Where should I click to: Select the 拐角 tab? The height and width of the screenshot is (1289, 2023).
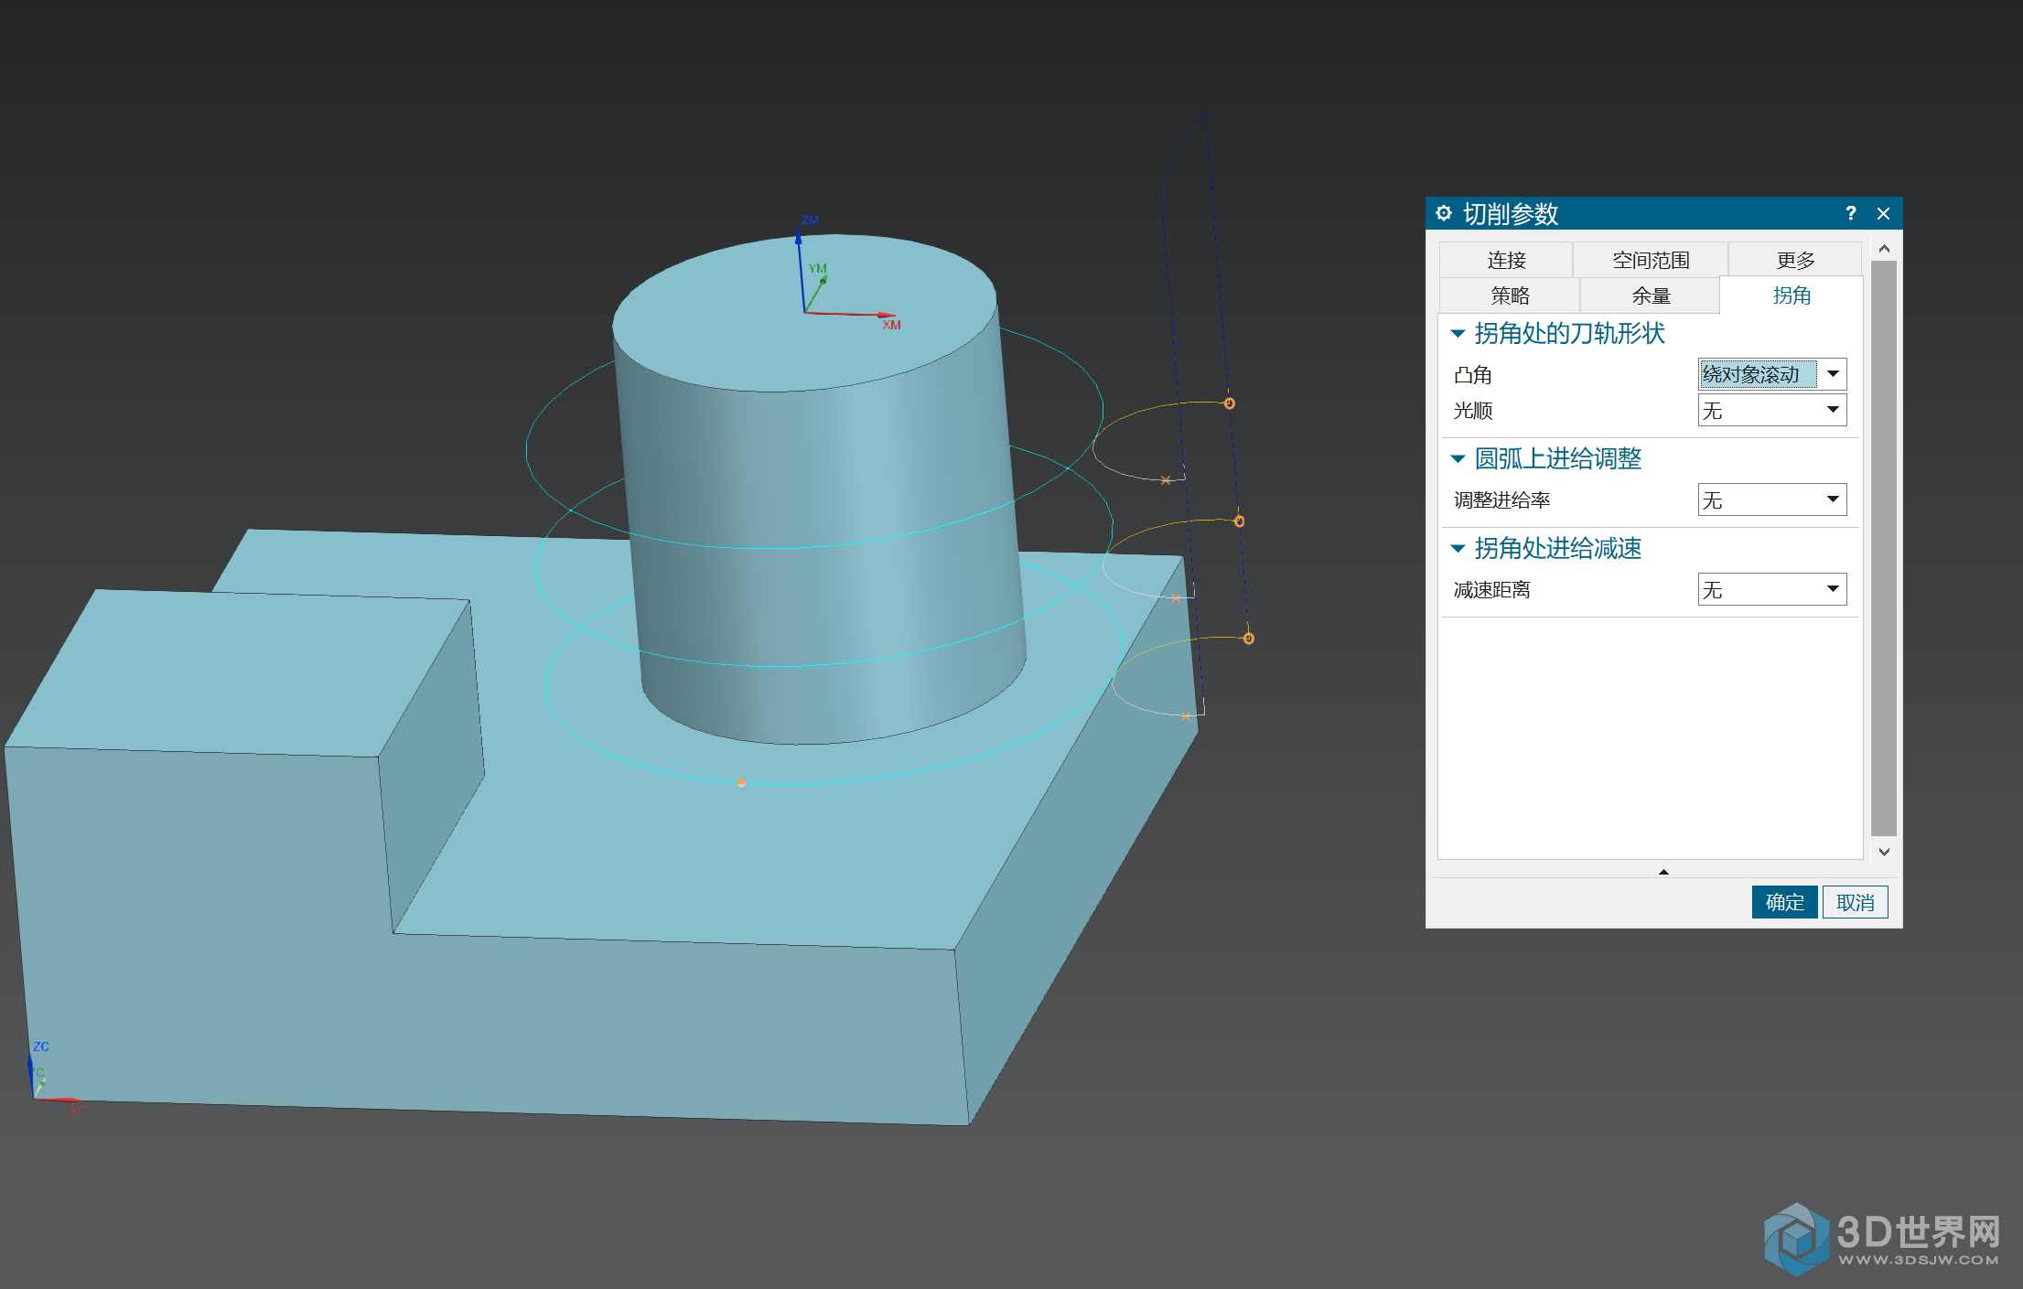[x=1792, y=295]
